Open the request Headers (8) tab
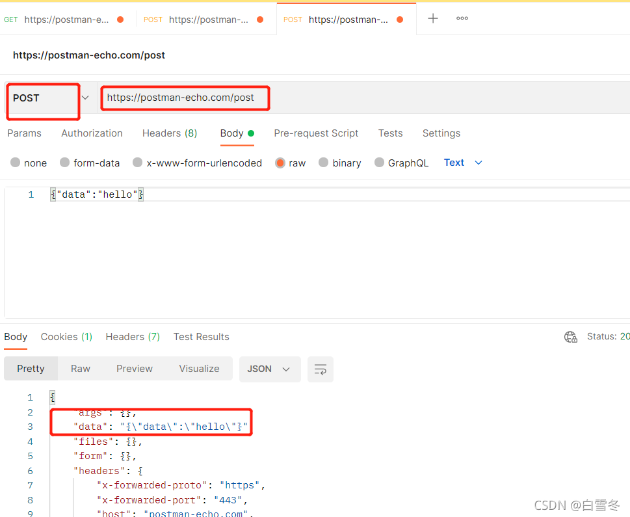The image size is (630, 517). pyautogui.click(x=170, y=133)
